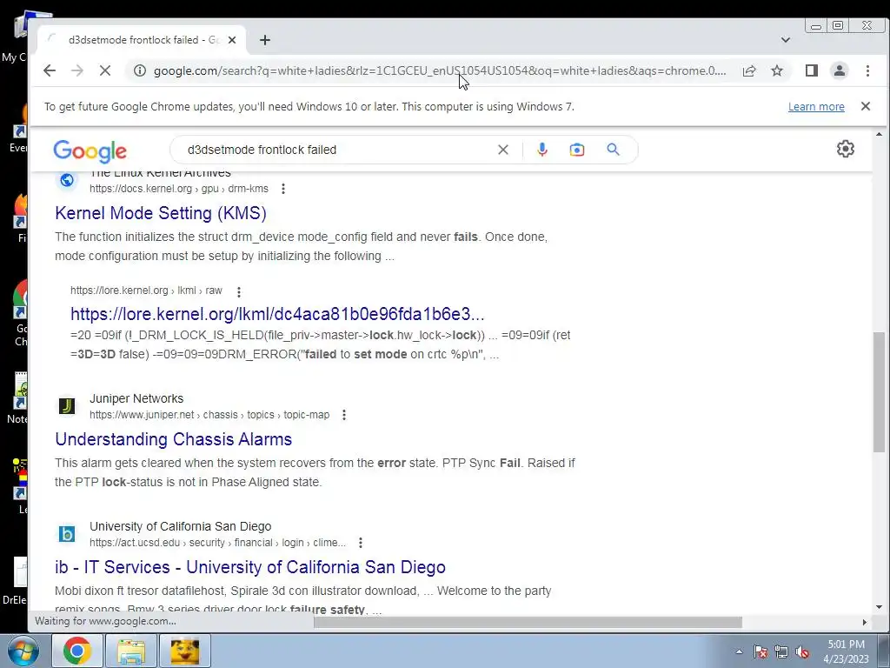This screenshot has width=890, height=668.
Task: Open Understanding Chassis Alarms result
Action: [x=173, y=439]
